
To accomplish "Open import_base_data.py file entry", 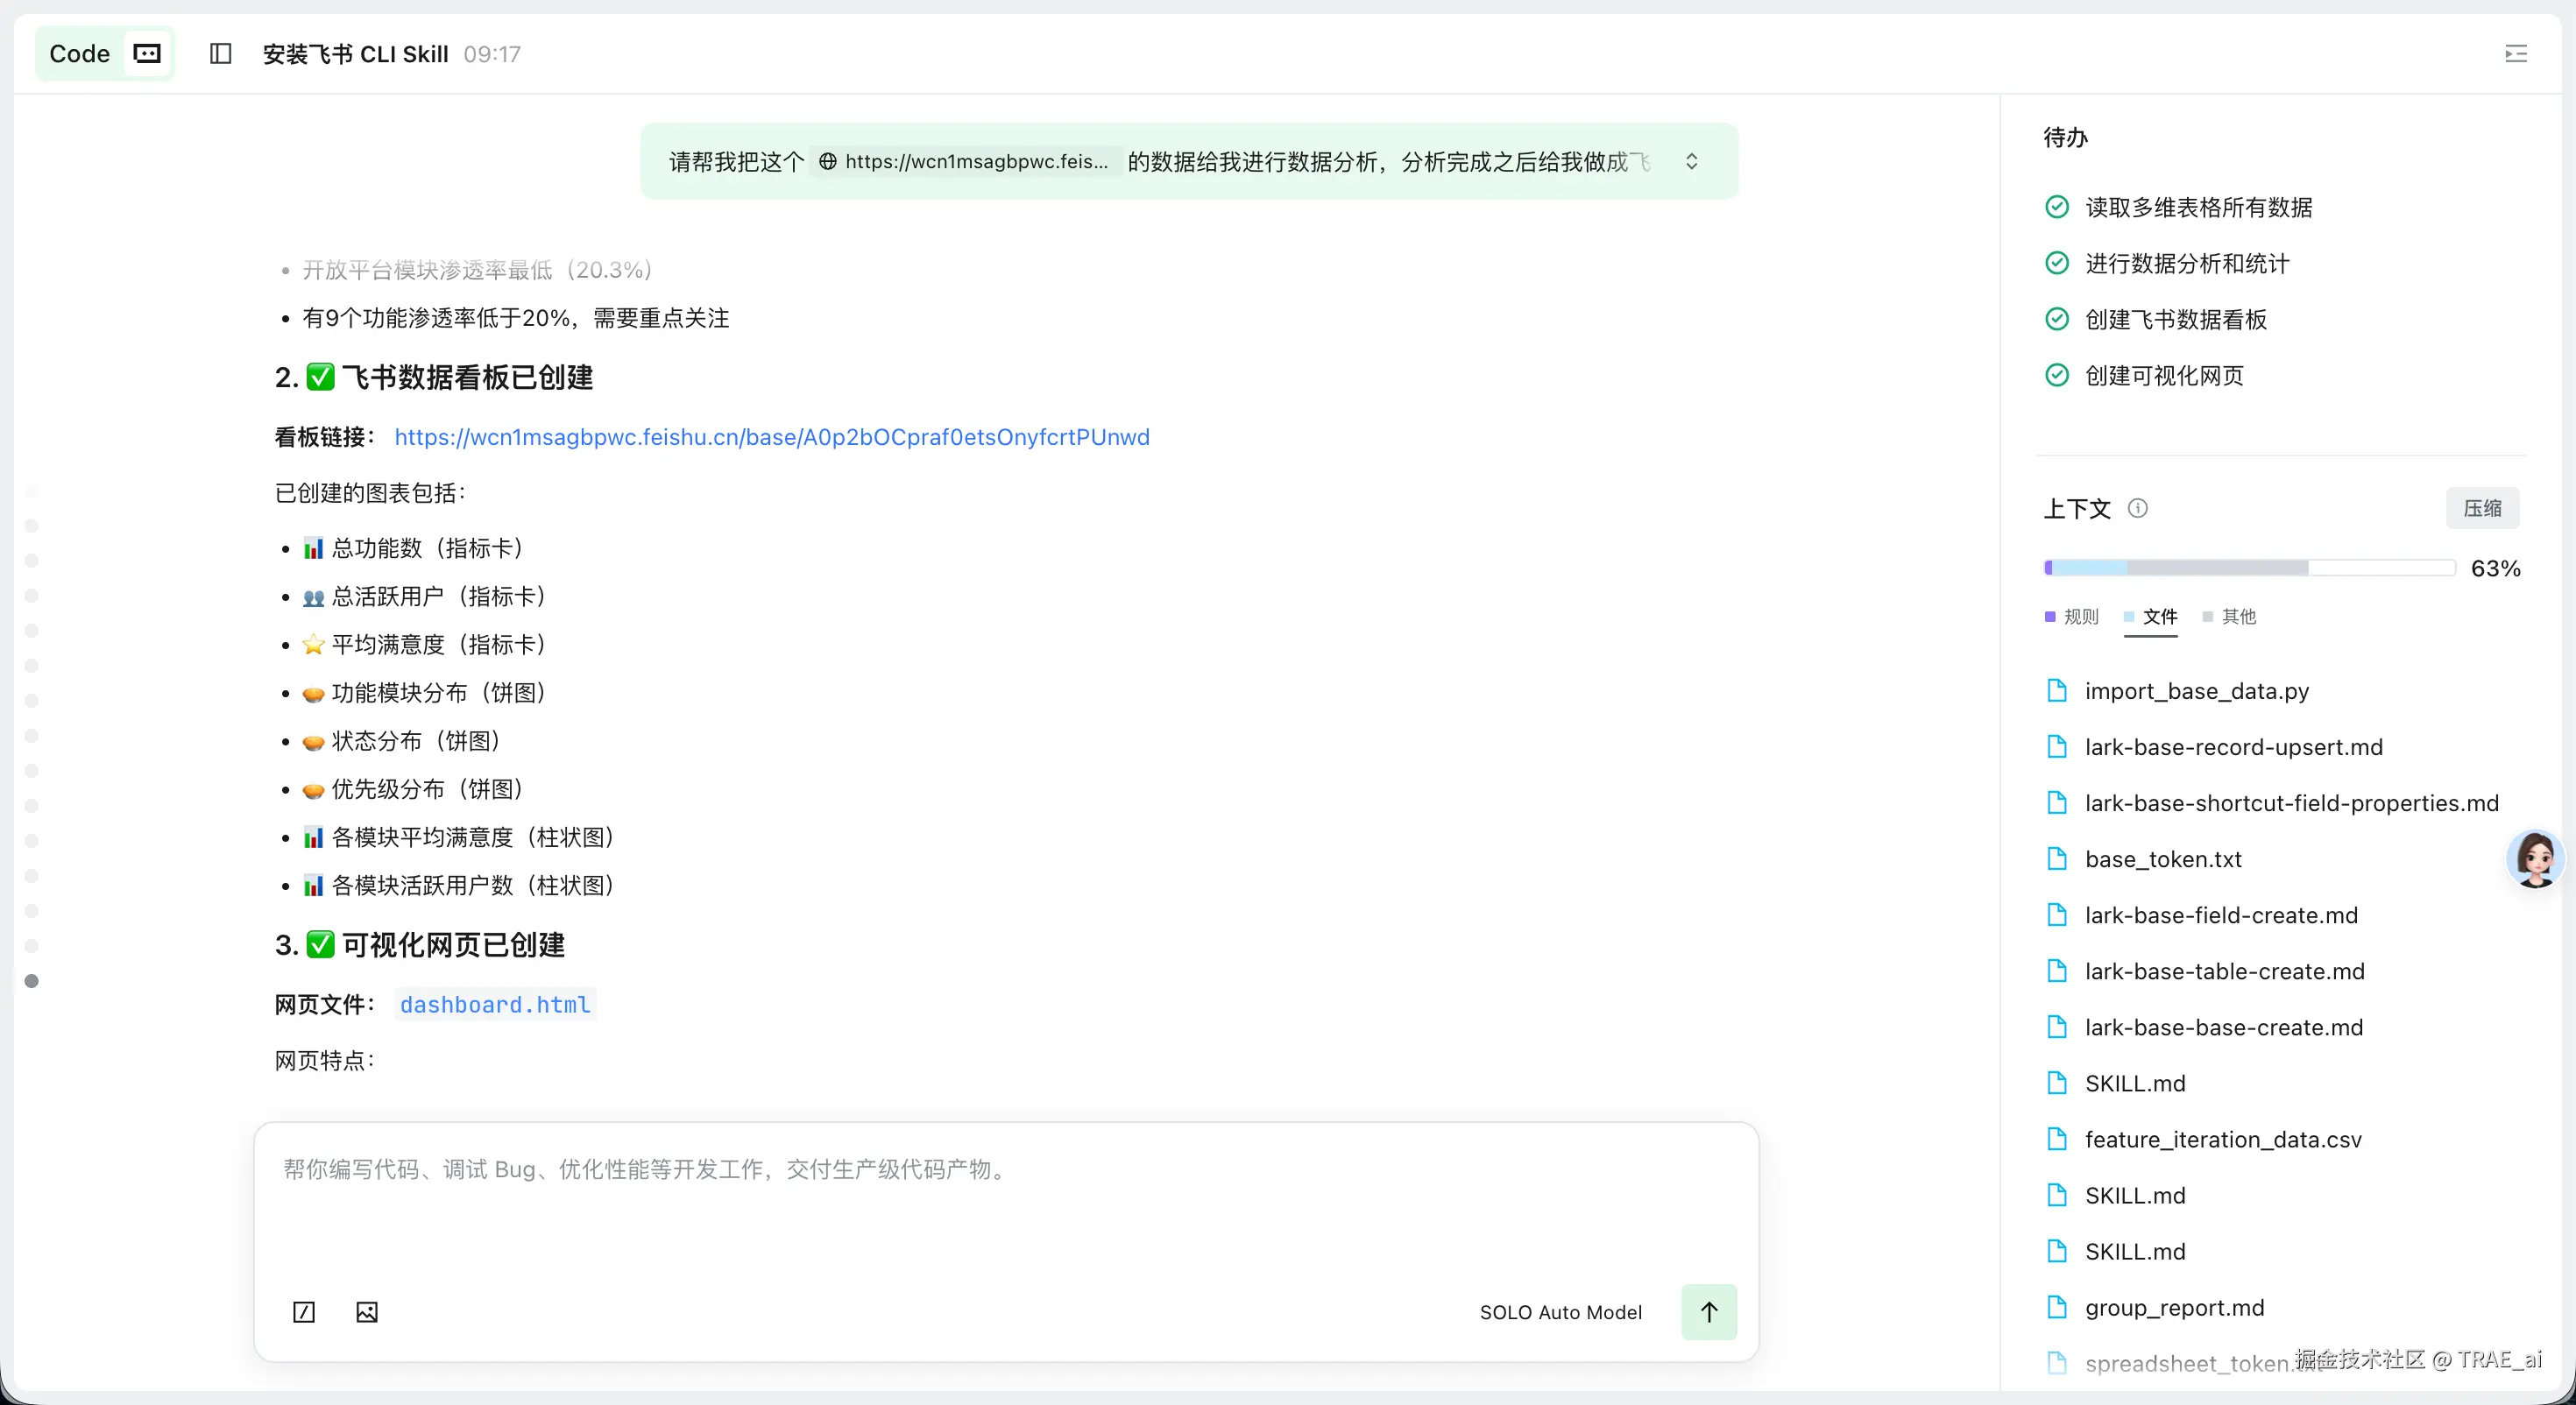I will (2196, 691).
